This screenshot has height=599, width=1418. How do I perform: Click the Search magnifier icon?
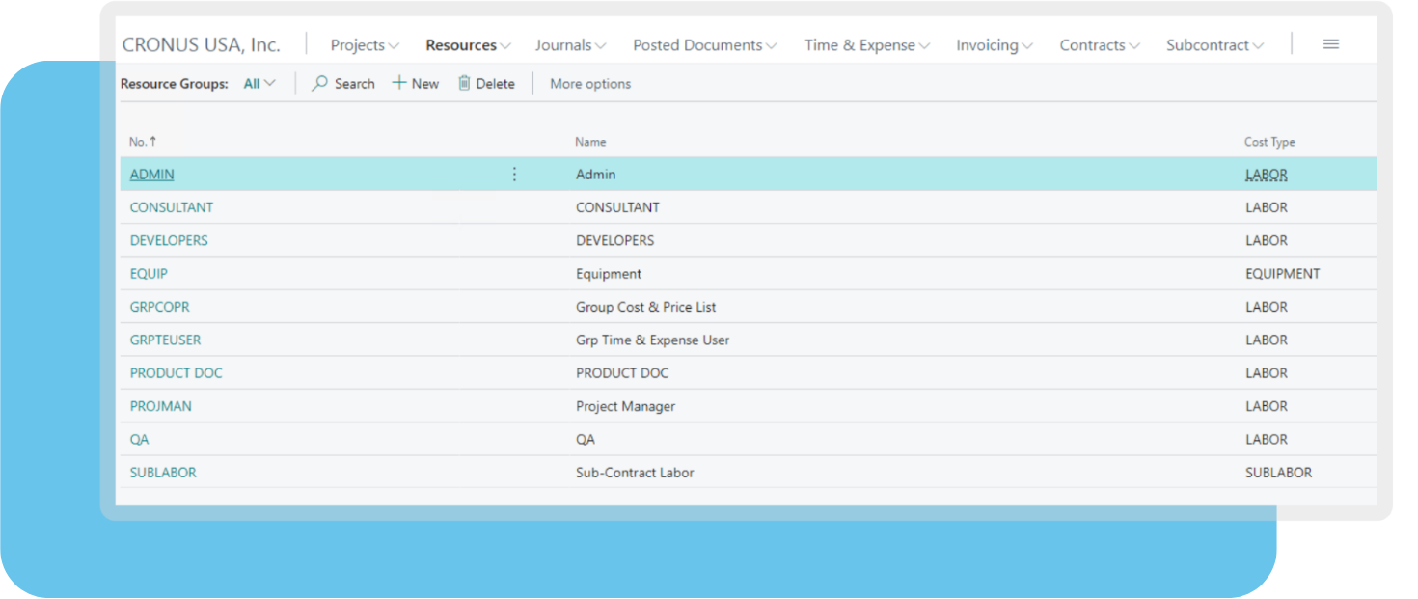(x=318, y=83)
